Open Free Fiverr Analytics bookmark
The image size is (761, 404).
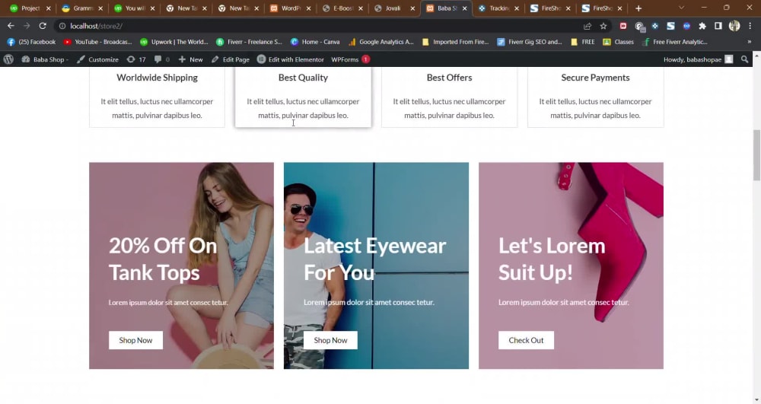[x=674, y=42]
